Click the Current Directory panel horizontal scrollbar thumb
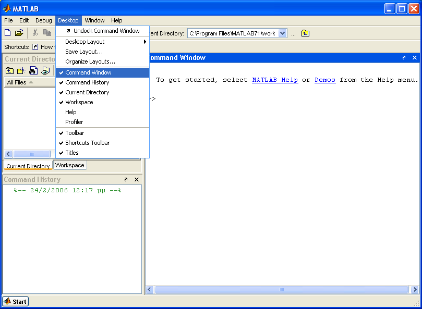Viewport: 422px width, 309px height. click(32, 154)
